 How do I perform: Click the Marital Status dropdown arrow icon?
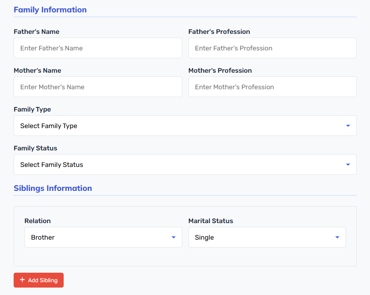tap(337, 237)
